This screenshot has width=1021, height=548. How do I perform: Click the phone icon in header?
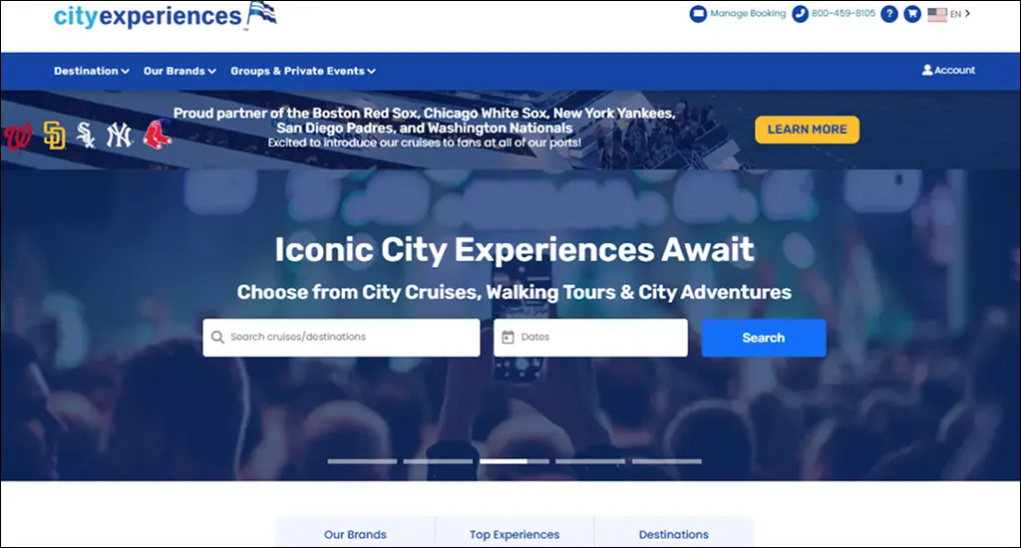coord(801,14)
